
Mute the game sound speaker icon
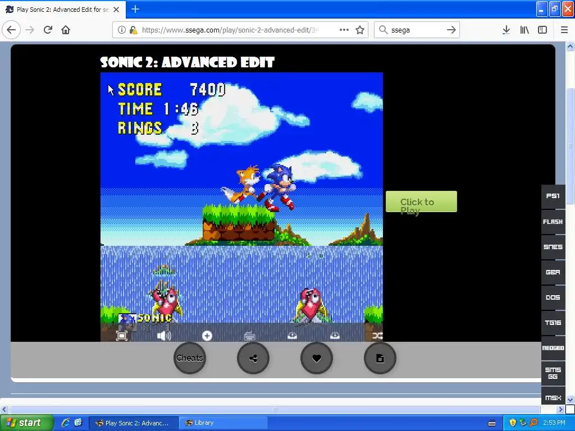click(x=164, y=336)
